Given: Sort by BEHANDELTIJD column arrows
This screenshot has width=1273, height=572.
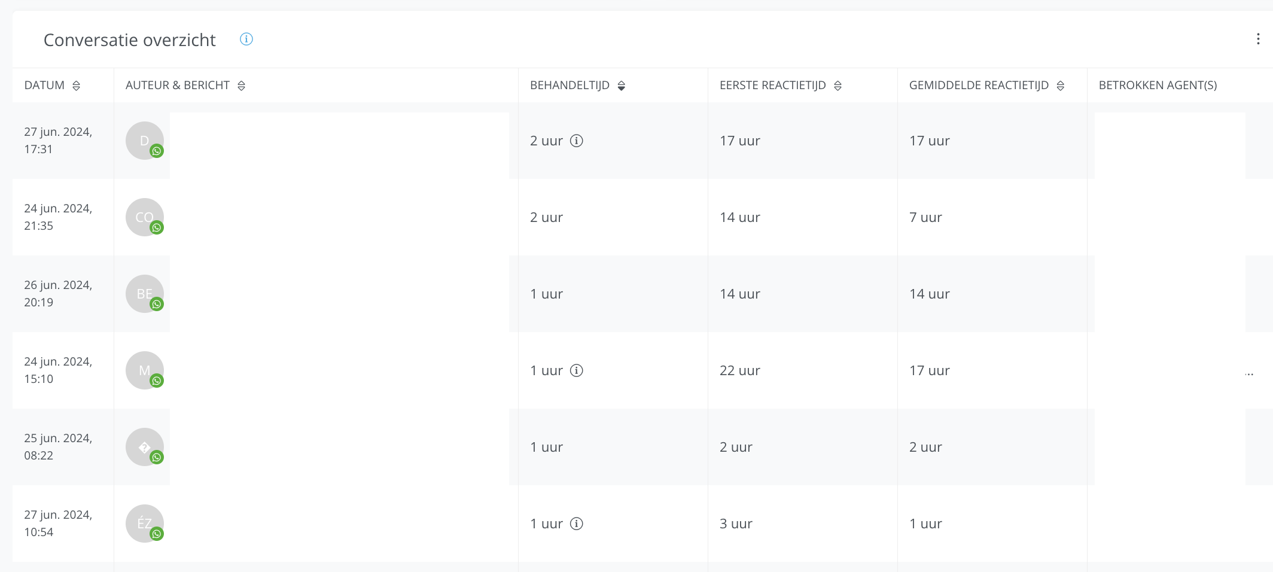Looking at the screenshot, I should 622,86.
